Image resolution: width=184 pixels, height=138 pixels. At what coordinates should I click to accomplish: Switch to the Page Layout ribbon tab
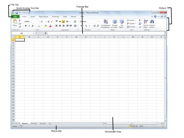click(x=43, y=17)
